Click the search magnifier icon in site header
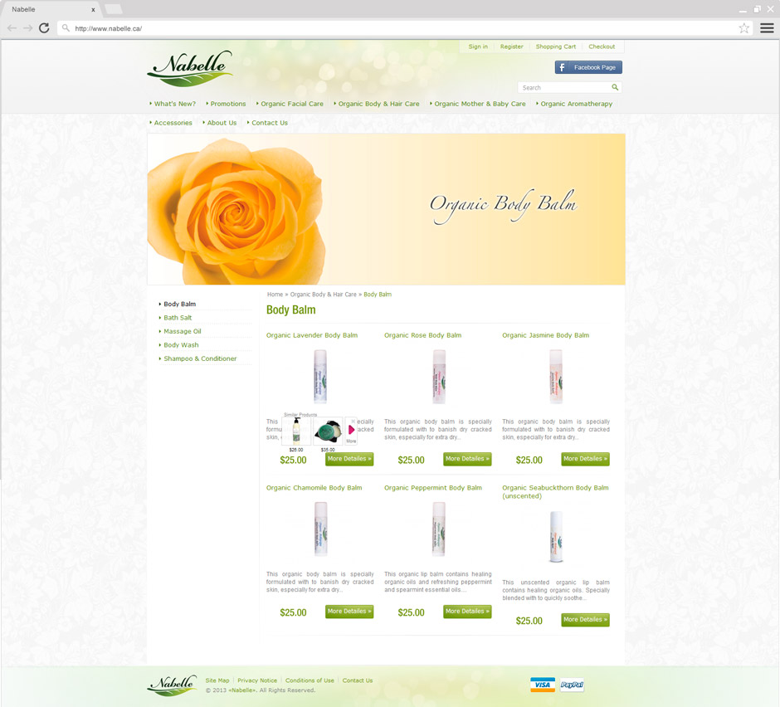The width and height of the screenshot is (780, 707). pos(615,88)
